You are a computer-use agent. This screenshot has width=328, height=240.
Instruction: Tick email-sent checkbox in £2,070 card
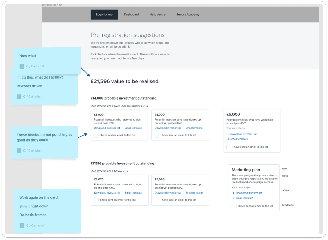pyautogui.click(x=96, y=200)
